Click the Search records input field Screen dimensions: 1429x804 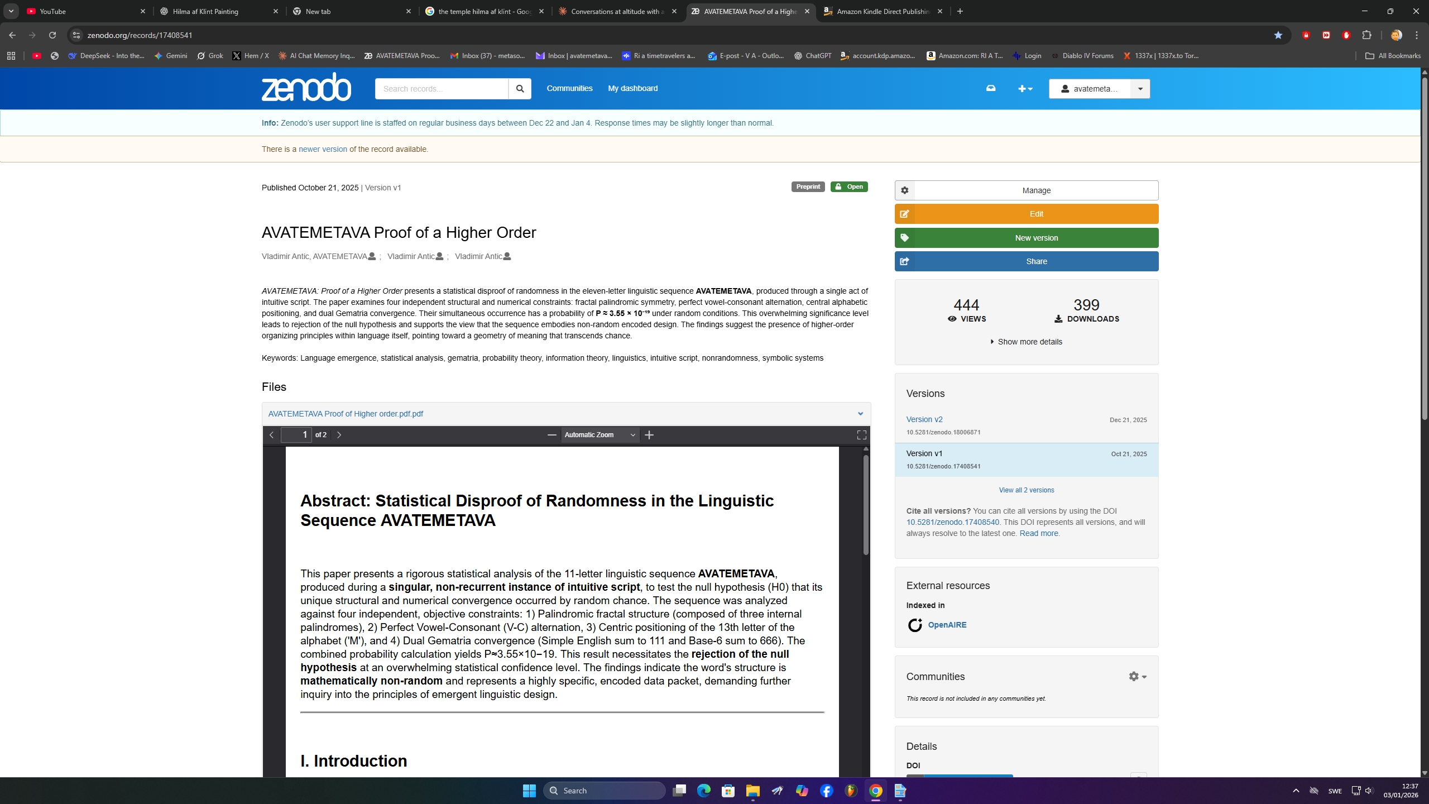pos(441,89)
